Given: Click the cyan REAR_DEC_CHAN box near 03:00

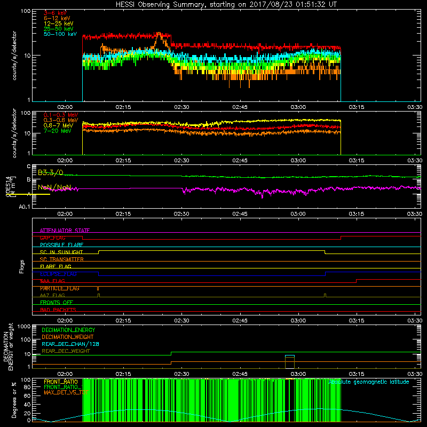Looking at the screenshot, I should (289, 356).
